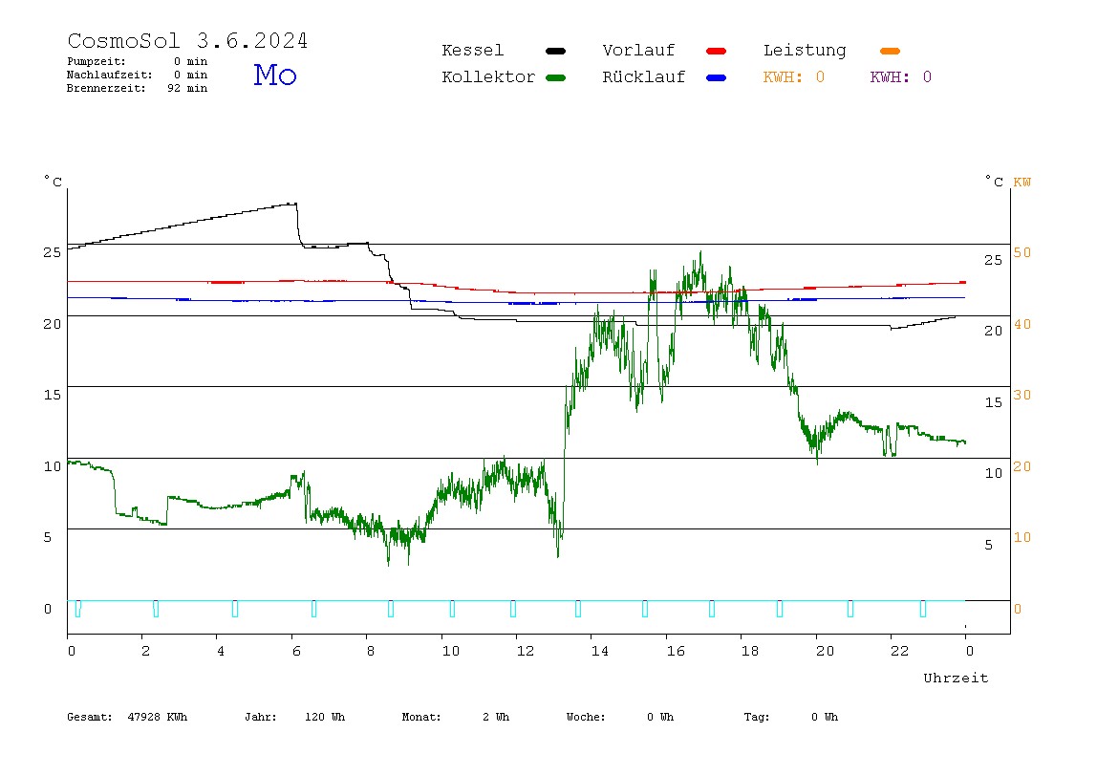Click the 'Nachlaufzeit: 0 min' line
Viewport: 1097px width, 776px height.
coord(138,75)
